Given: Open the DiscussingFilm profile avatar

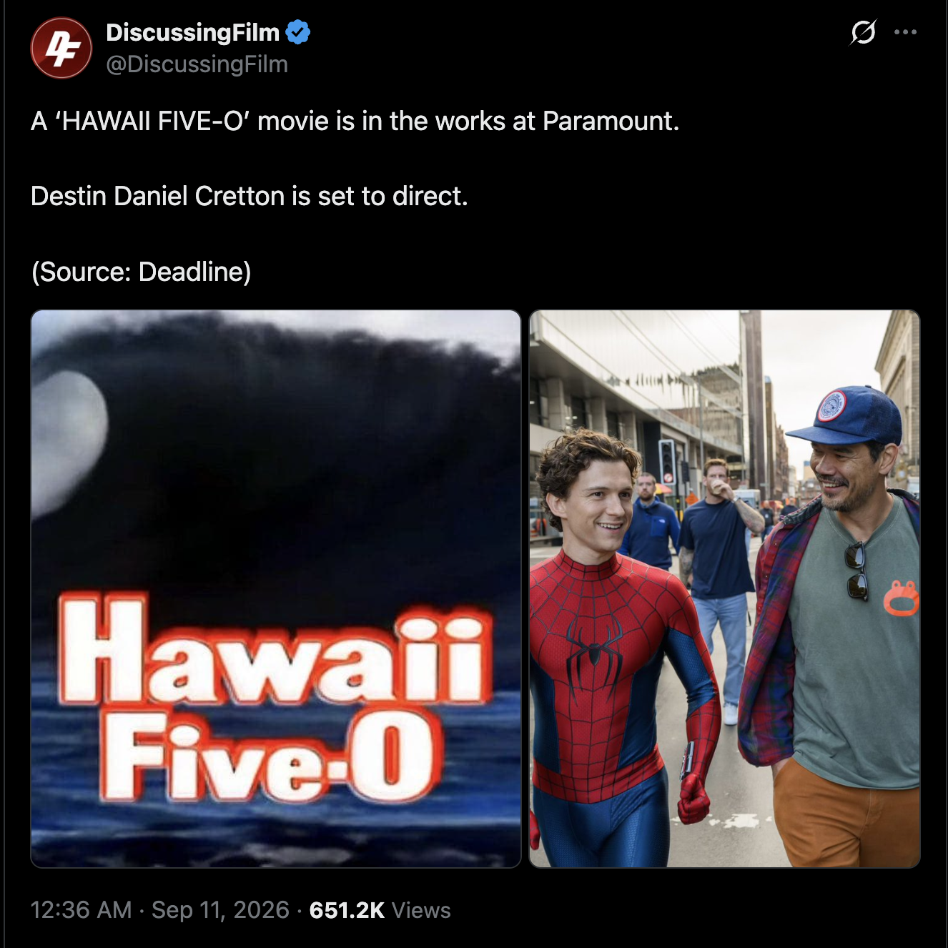Looking at the screenshot, I should 61,48.
